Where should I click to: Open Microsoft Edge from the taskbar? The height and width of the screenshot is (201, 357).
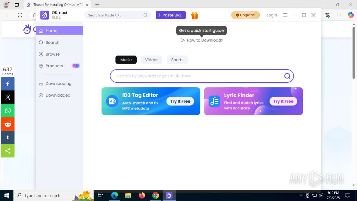pyautogui.click(x=115, y=195)
